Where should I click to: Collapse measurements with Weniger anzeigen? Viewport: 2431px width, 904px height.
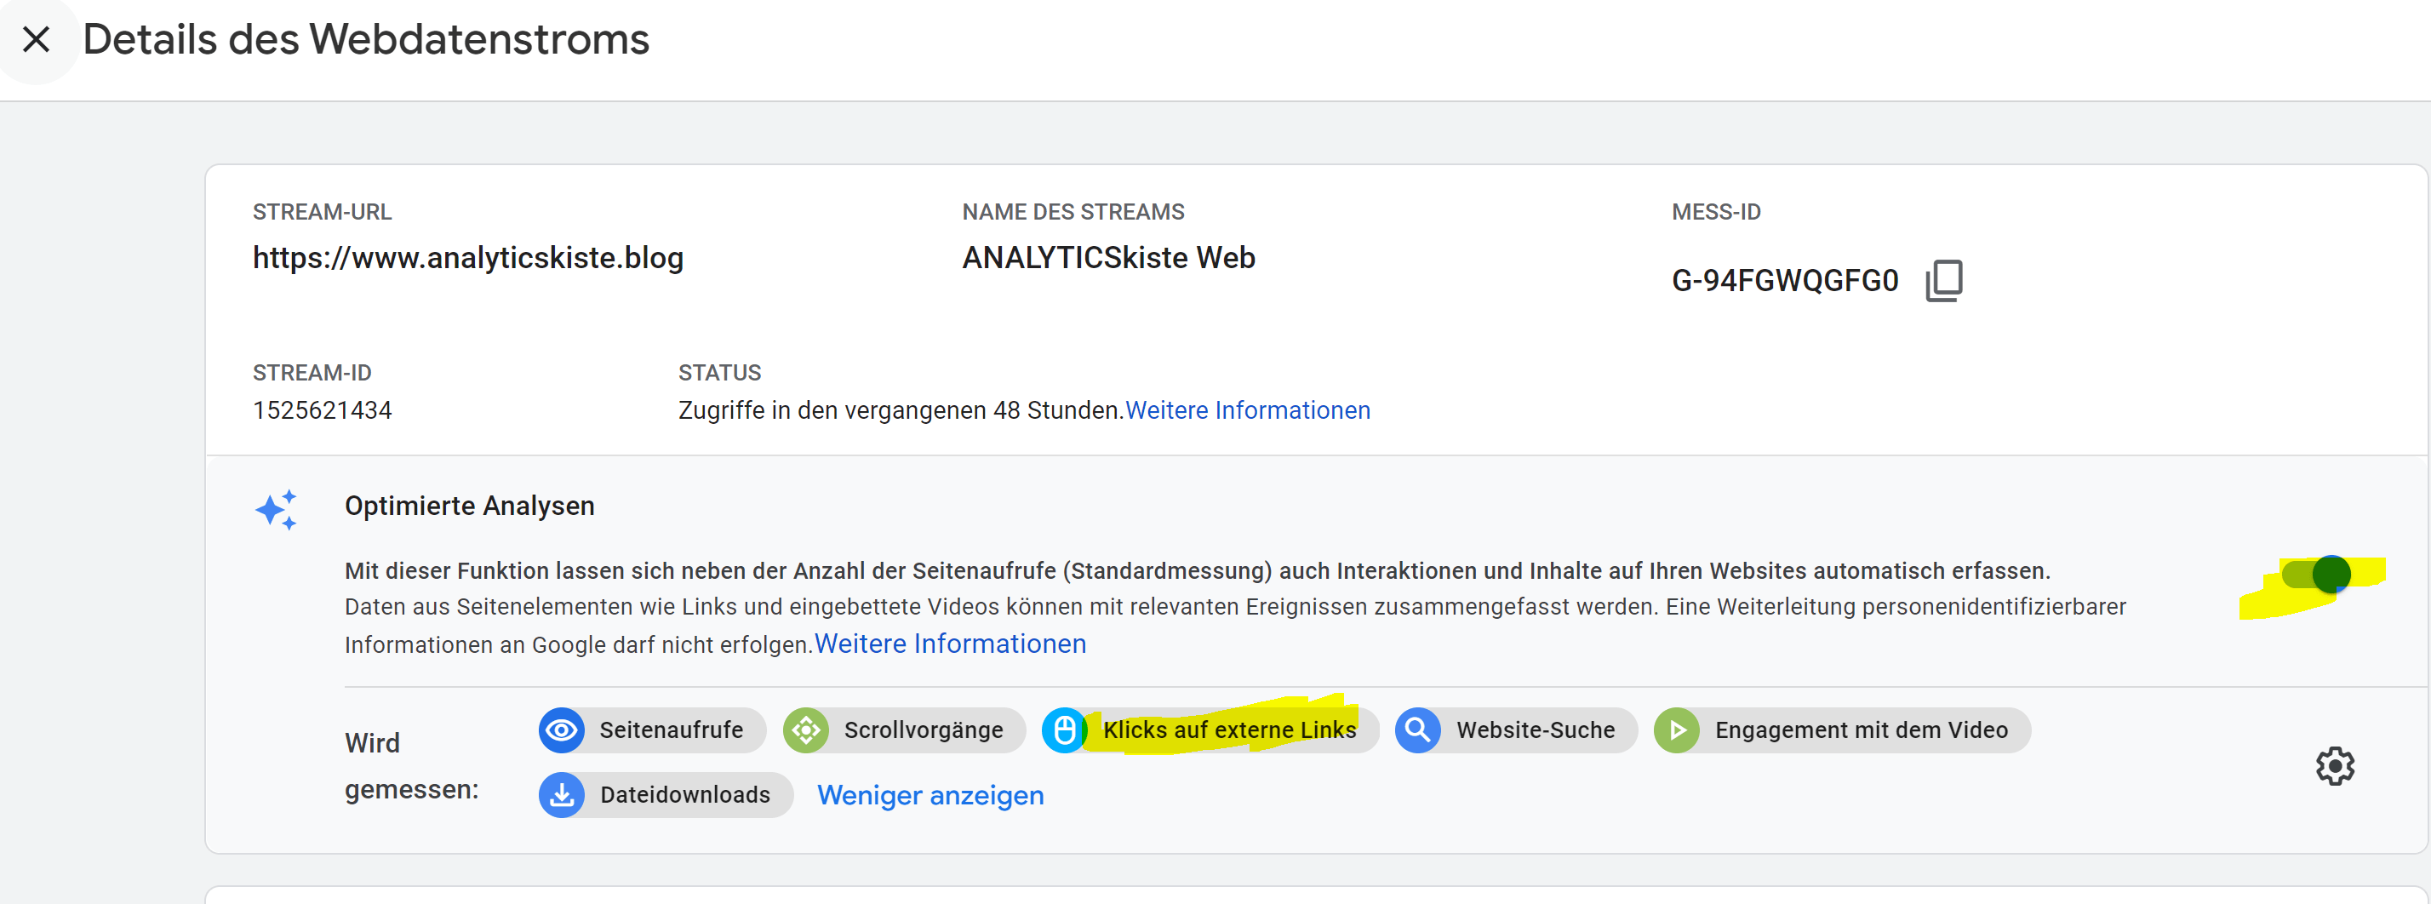pyautogui.click(x=930, y=796)
